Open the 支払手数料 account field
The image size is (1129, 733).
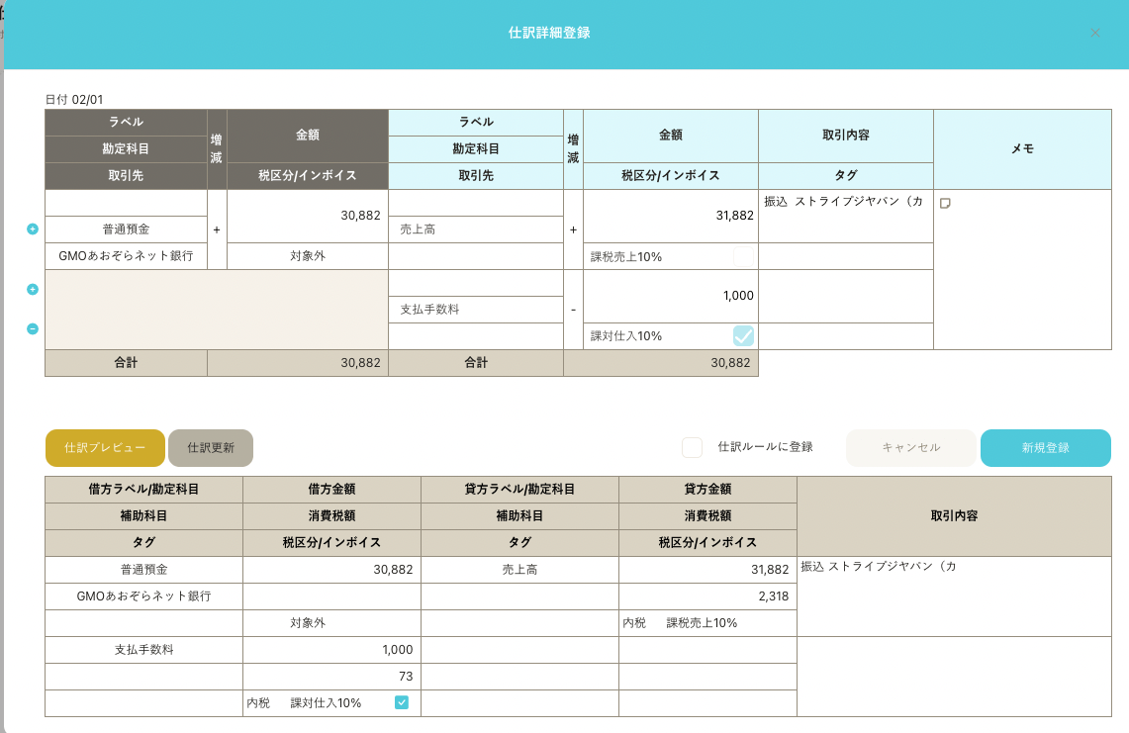pos(476,309)
